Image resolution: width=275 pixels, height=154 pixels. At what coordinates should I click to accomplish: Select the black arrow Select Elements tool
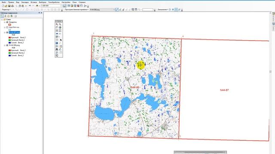[x=61, y=40]
